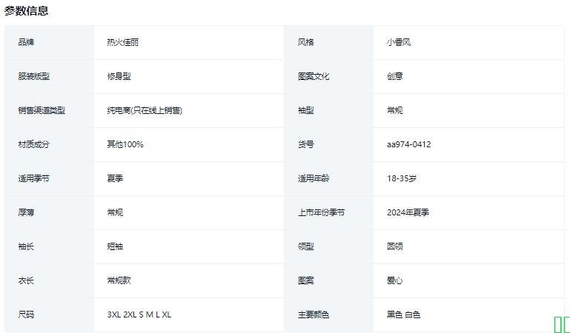Screen dimensions: 570x333
Task: Click the green double-rectangle icon
Action: (561, 323)
